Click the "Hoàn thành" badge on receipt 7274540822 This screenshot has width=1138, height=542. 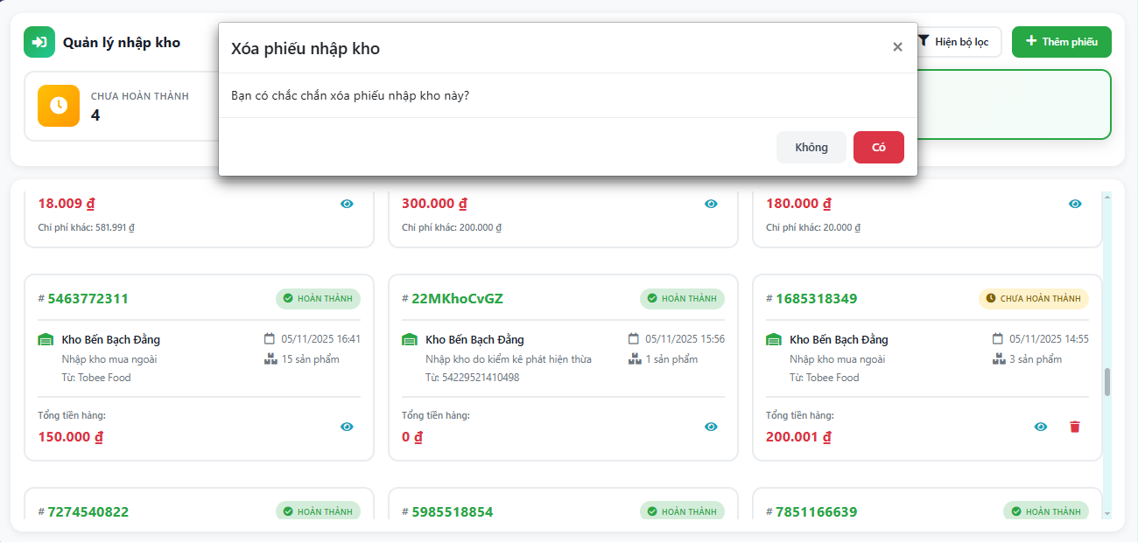click(x=318, y=511)
